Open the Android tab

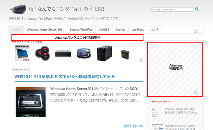point(120,29)
